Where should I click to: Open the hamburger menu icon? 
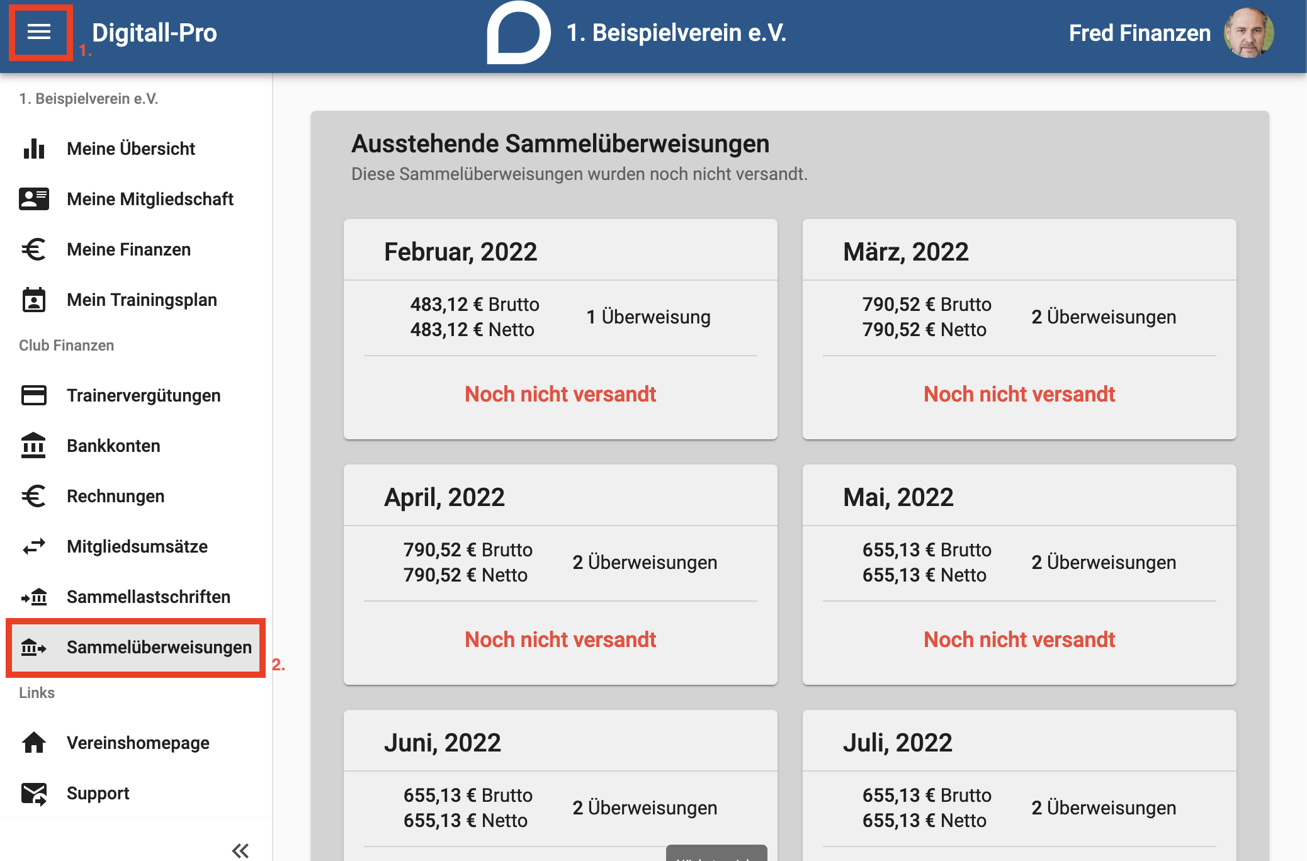[x=39, y=32]
